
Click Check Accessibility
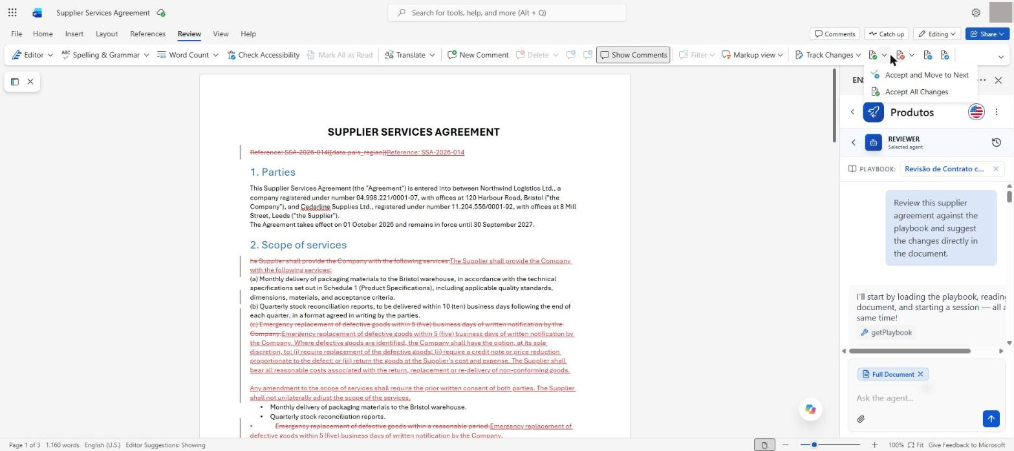point(263,55)
